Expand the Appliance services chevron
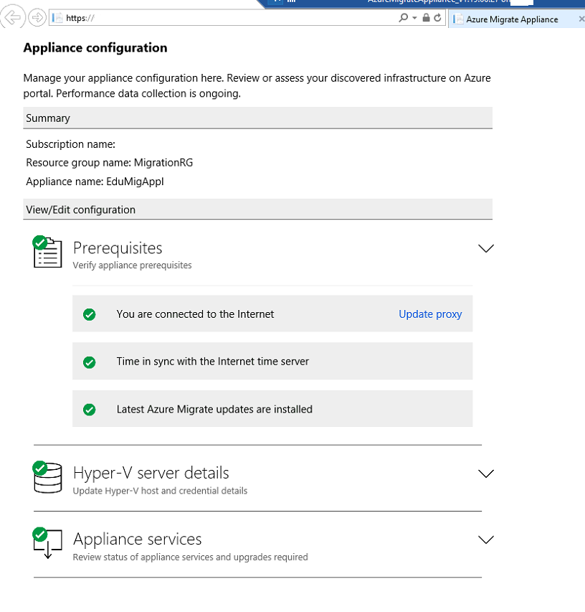Viewport: 585px width, 612px height. (x=486, y=540)
